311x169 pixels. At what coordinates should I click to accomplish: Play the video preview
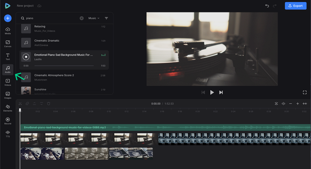212,92
